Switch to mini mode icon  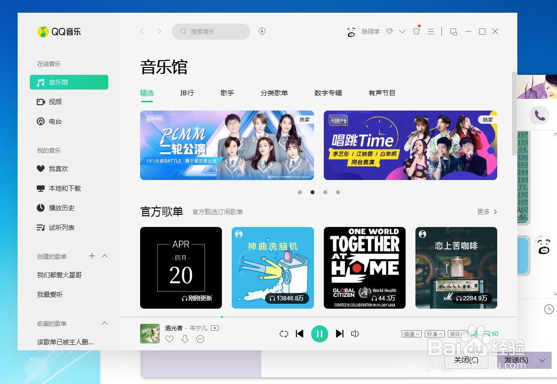coord(454,32)
